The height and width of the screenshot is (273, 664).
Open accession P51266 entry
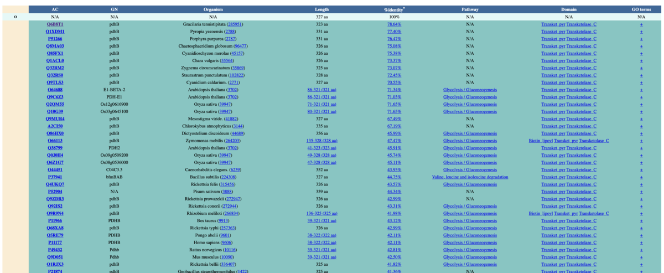pyautogui.click(x=55, y=39)
